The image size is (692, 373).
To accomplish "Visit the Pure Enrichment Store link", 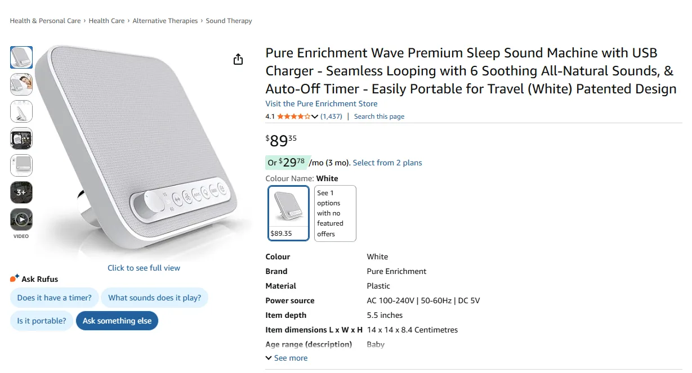I will pos(321,104).
